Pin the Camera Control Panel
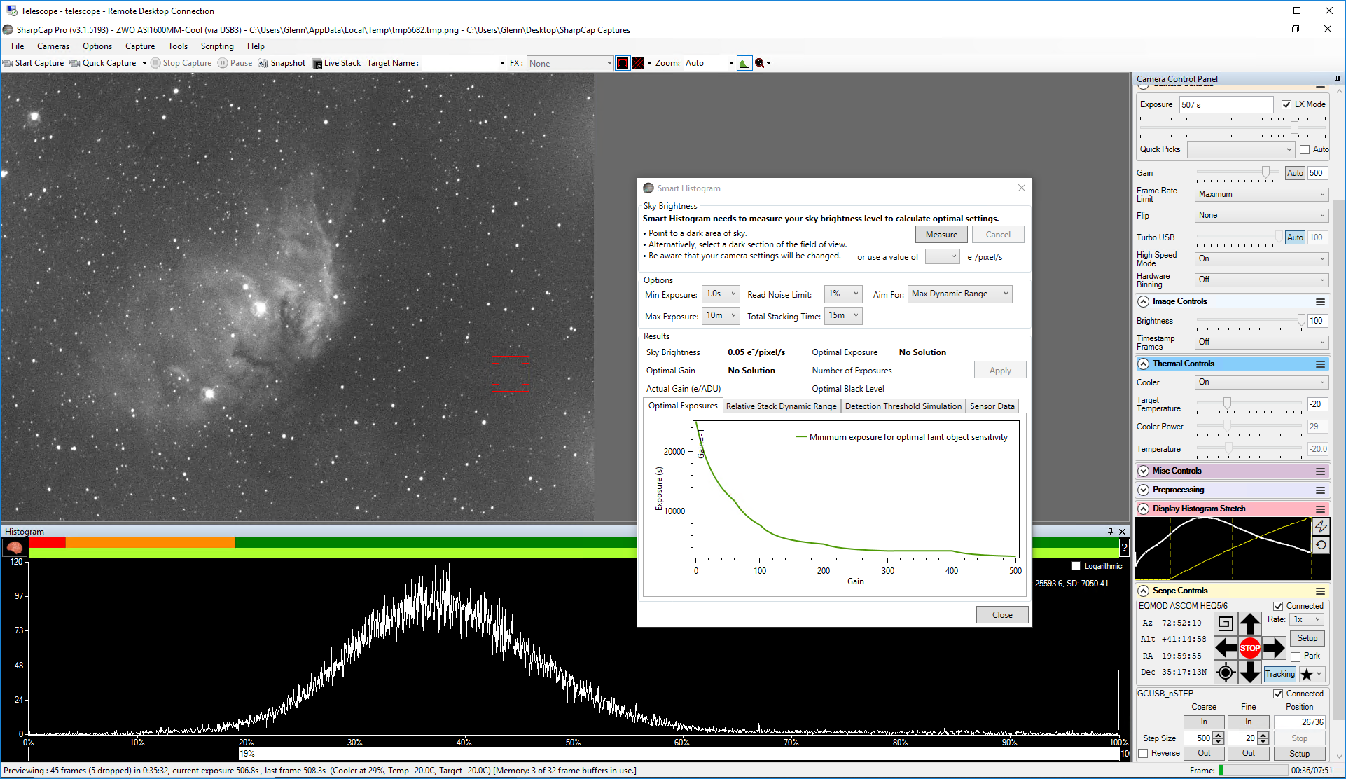This screenshot has width=1346, height=779. point(1337,78)
